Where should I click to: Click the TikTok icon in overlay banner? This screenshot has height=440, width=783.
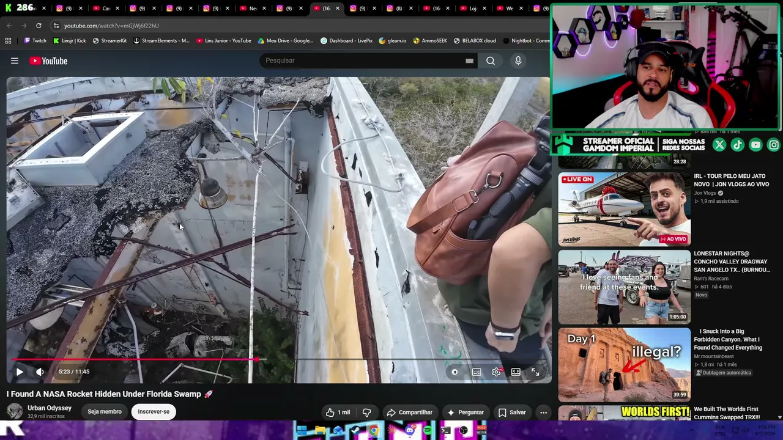tap(738, 145)
